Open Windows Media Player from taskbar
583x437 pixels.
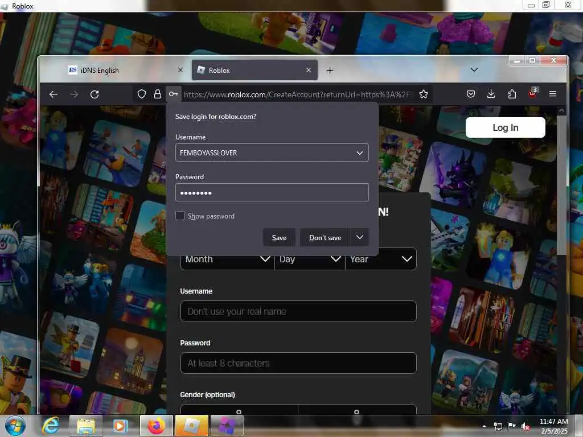(120, 426)
